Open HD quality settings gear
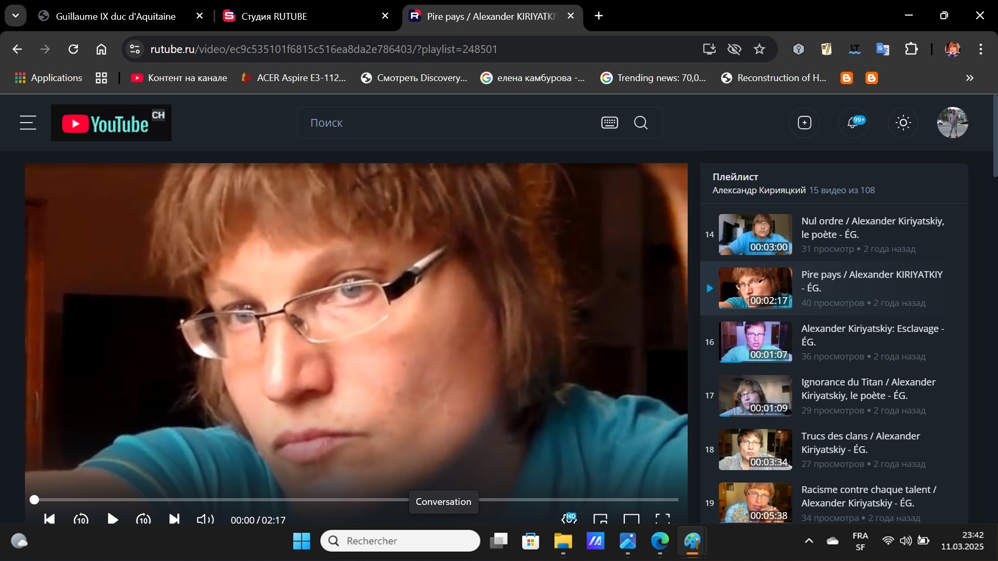This screenshot has height=561, width=998. coord(569,518)
